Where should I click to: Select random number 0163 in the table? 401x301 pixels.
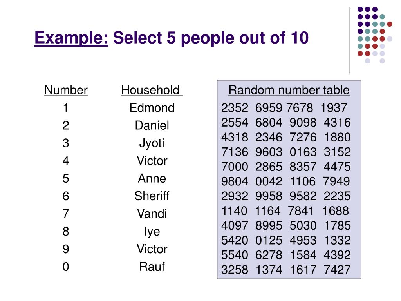coord(303,152)
